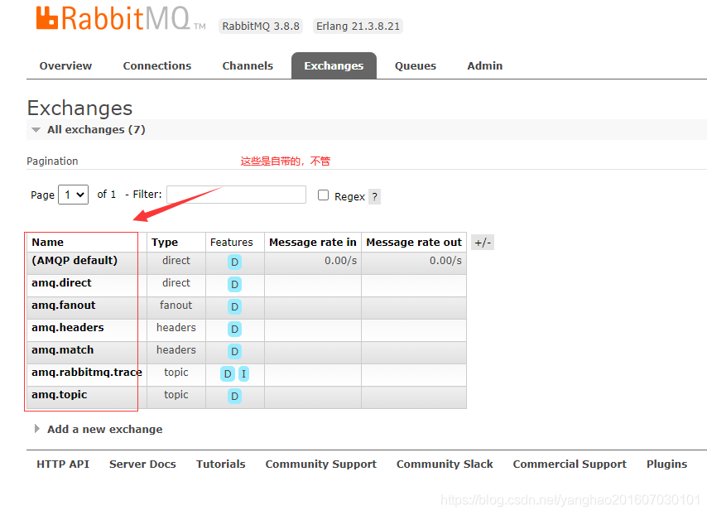Screen dimensions: 707x515
Task: Sort by the Type column header
Action: coord(165,243)
